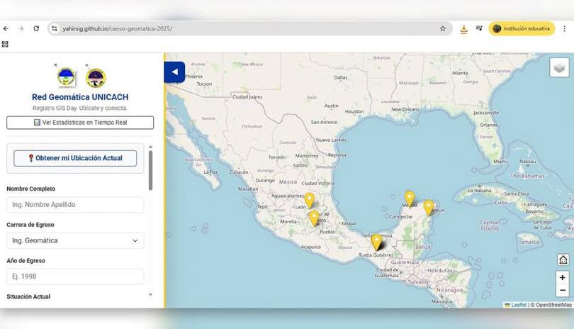This screenshot has height=329, width=574.
Task: Click the Acapulco label on the map
Action: [x=311, y=247]
